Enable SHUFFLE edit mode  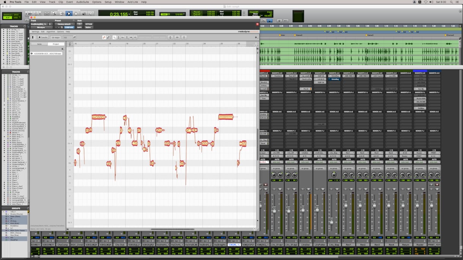pos(7,14)
